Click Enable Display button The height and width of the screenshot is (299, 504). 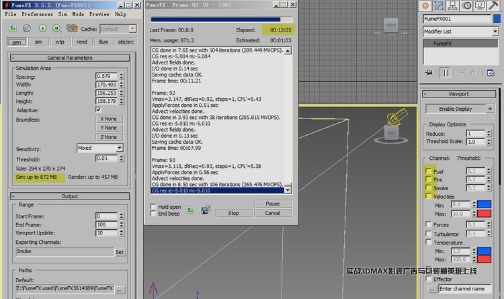click(x=456, y=109)
